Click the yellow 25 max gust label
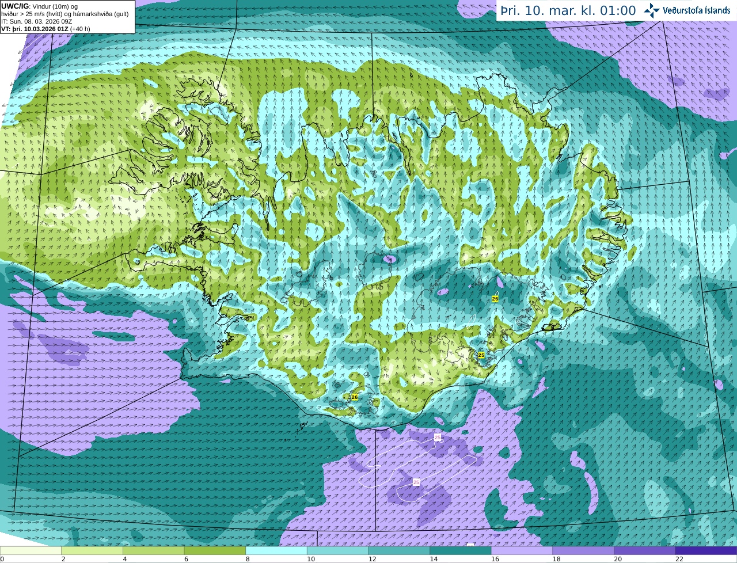737x563 pixels. (481, 355)
